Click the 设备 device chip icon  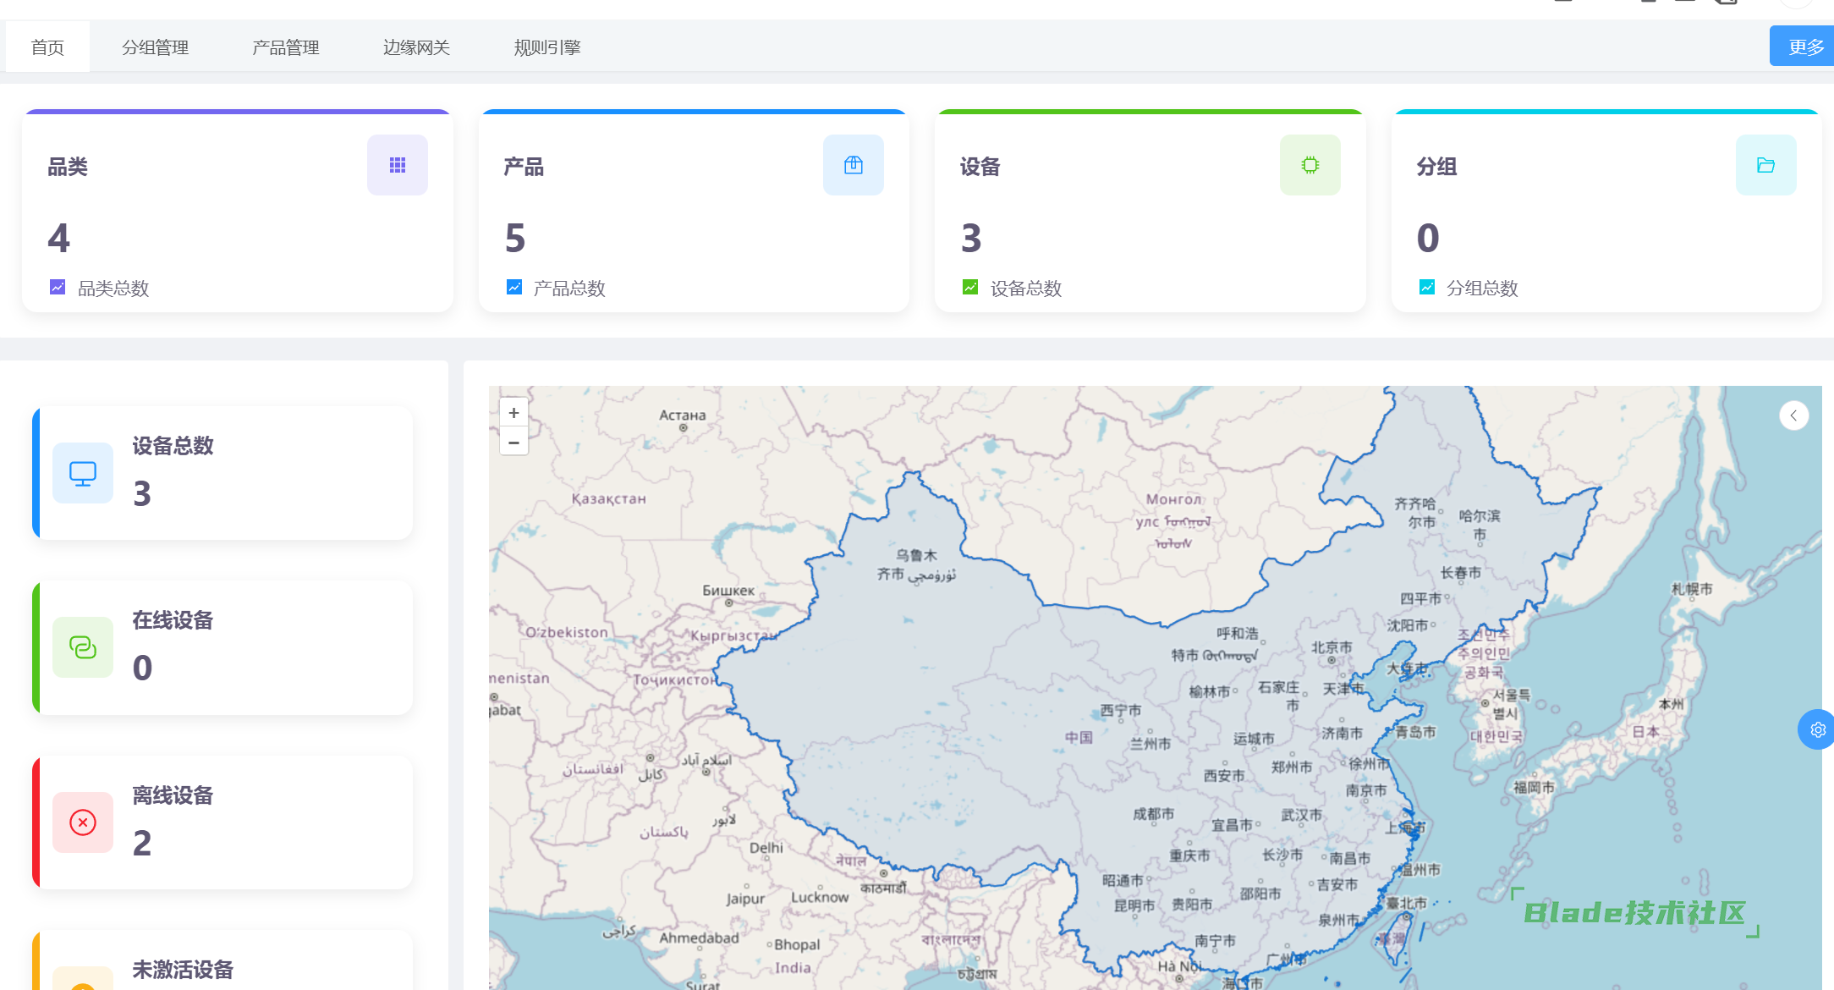point(1310,165)
